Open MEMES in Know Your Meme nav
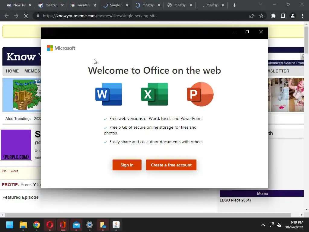 32,71
